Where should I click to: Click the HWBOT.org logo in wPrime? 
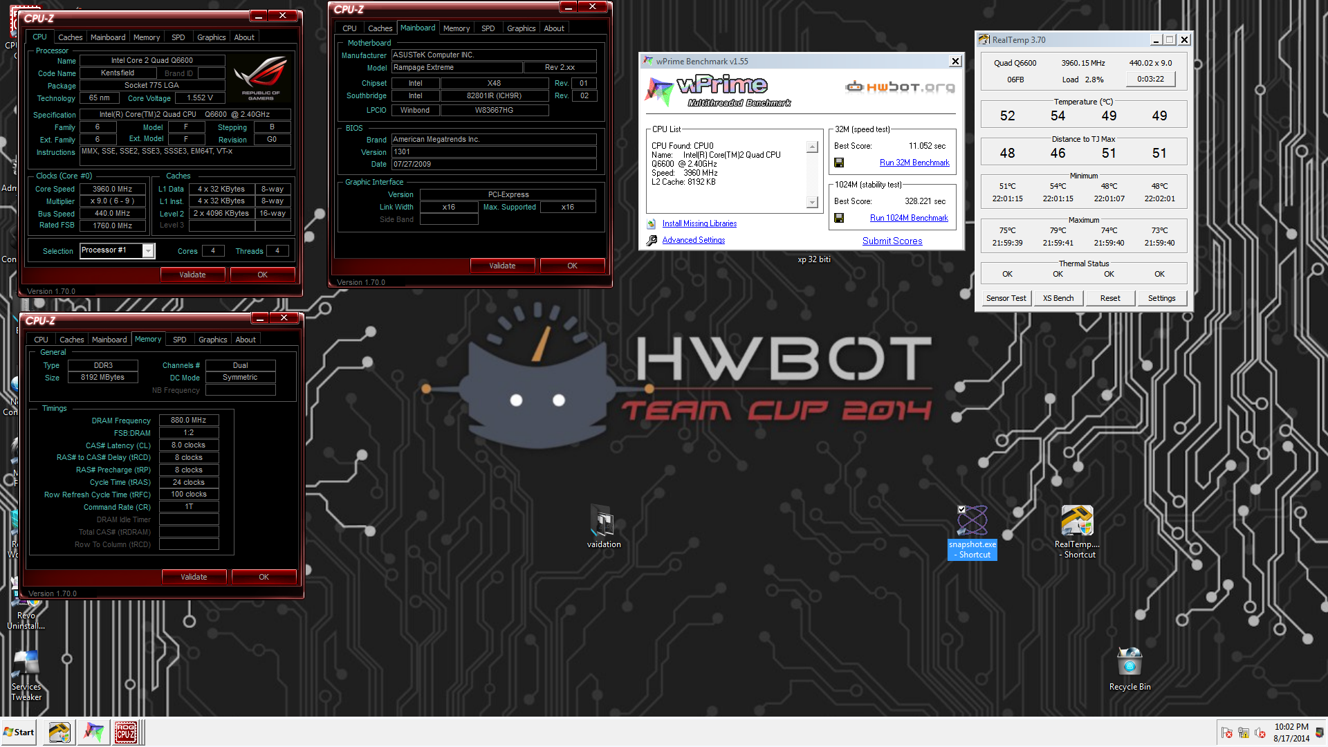pyautogui.click(x=900, y=87)
